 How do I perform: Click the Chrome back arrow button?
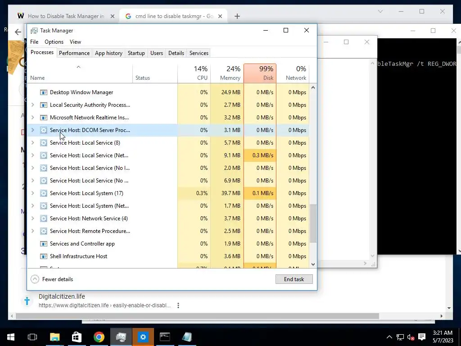[18, 32]
